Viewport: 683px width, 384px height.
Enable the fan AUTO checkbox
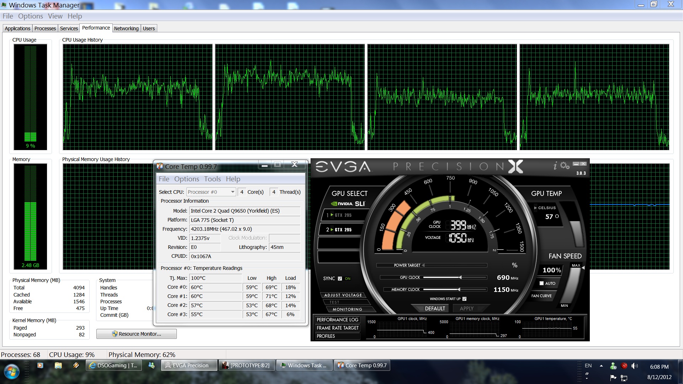(x=541, y=283)
